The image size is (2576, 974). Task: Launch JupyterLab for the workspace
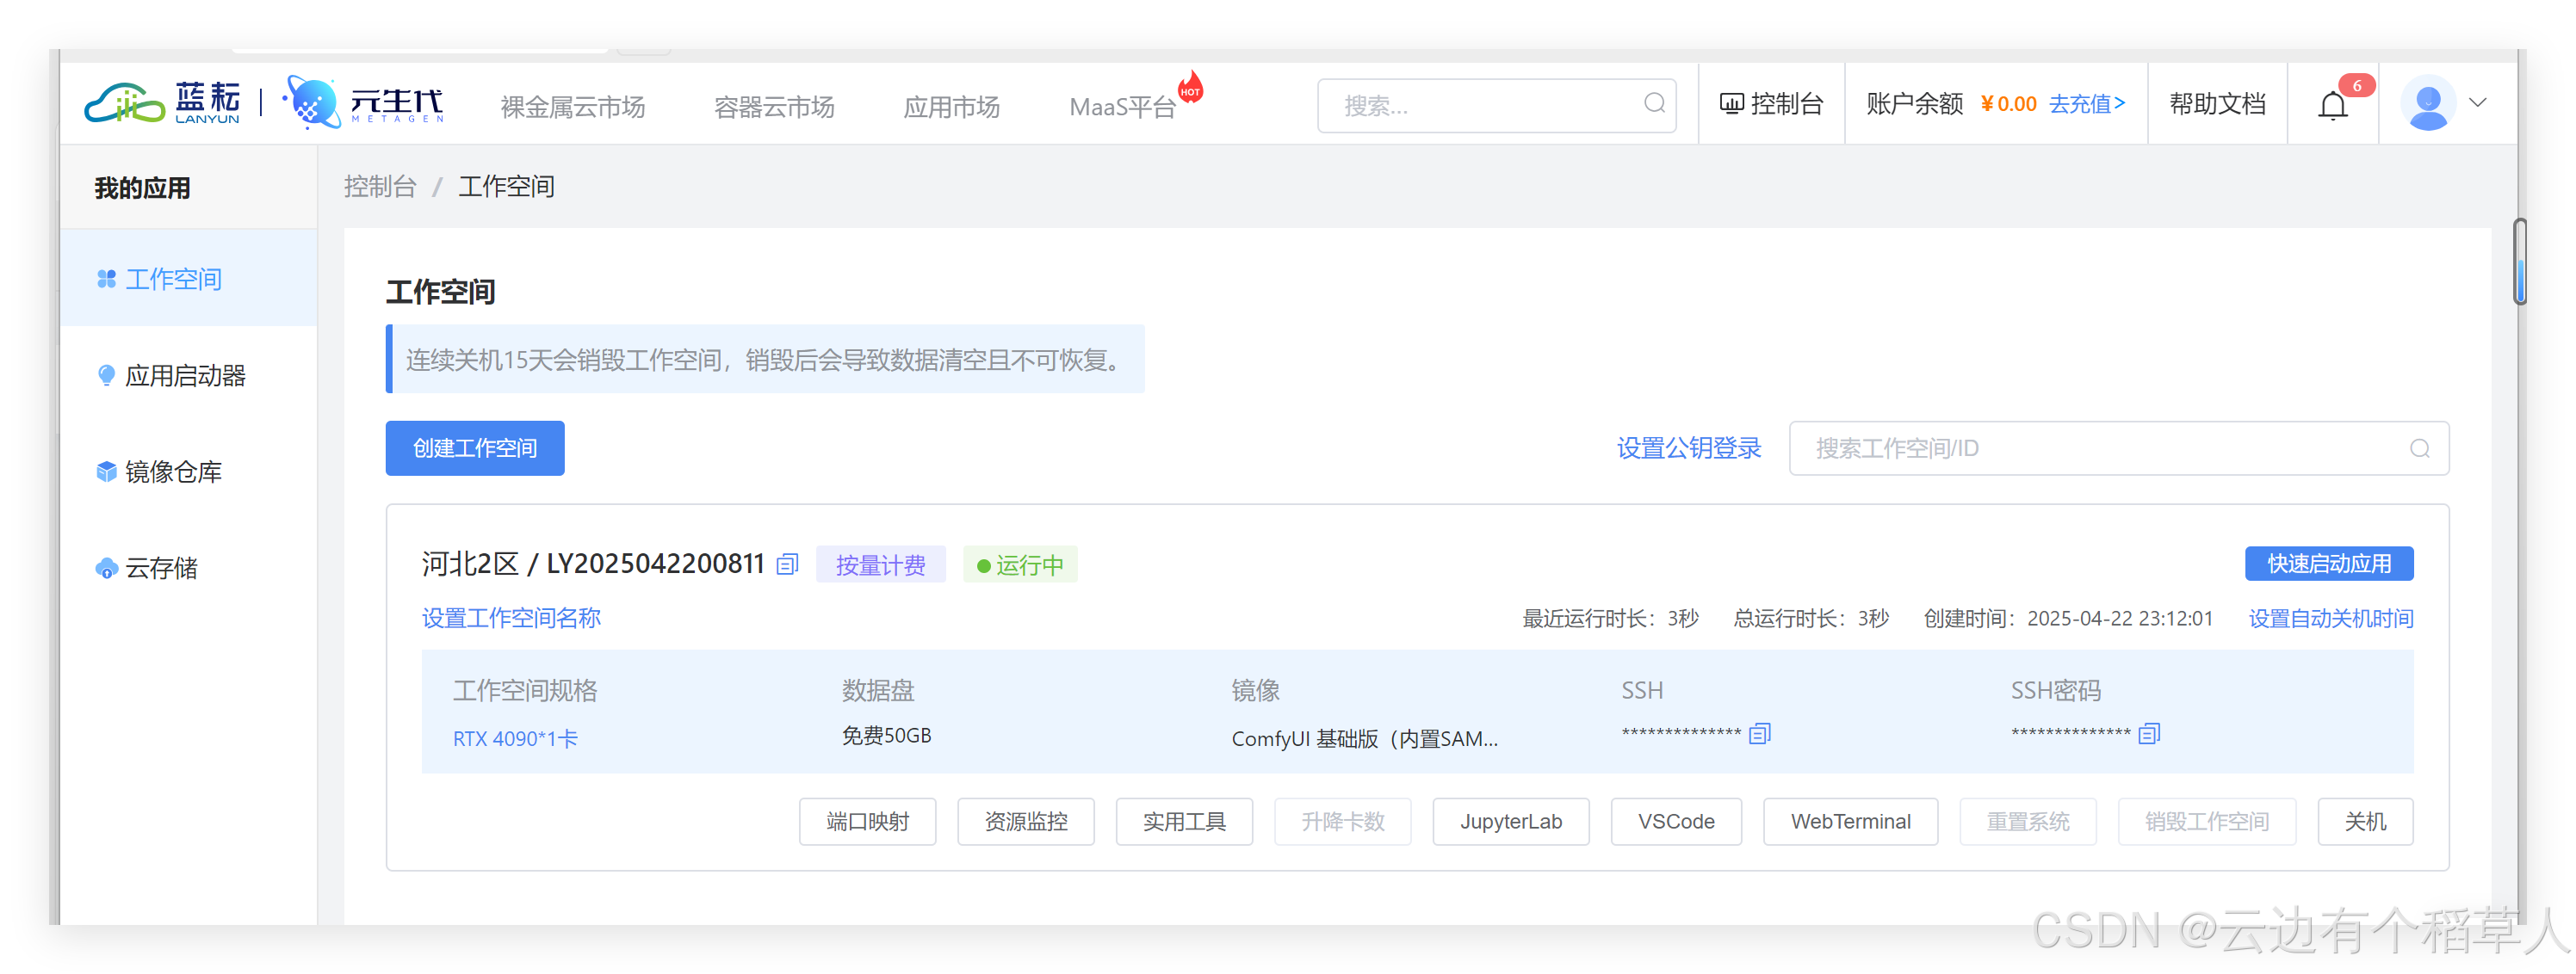1510,821
